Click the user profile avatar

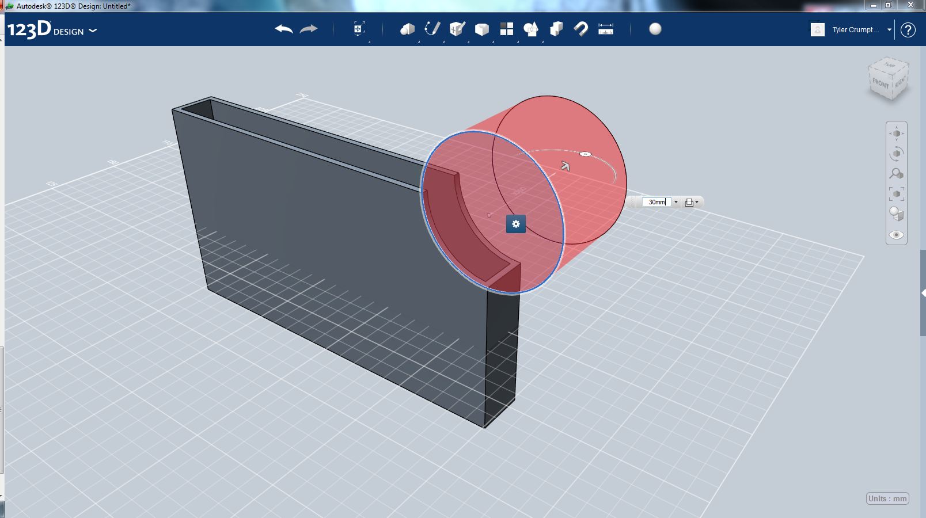[818, 29]
